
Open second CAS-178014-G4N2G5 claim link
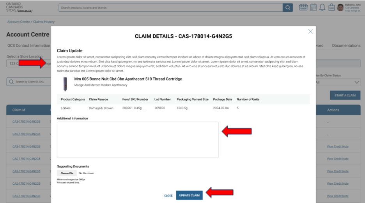[x=26, y=134]
